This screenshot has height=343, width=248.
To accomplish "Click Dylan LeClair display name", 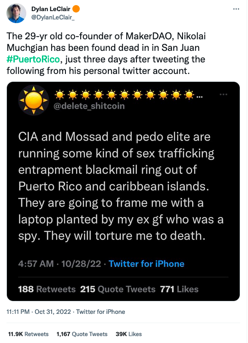I will (51, 9).
